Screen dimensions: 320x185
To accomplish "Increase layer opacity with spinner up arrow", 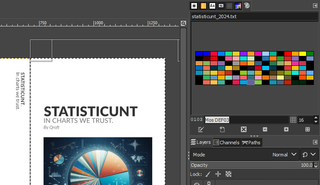I will [316, 163].
